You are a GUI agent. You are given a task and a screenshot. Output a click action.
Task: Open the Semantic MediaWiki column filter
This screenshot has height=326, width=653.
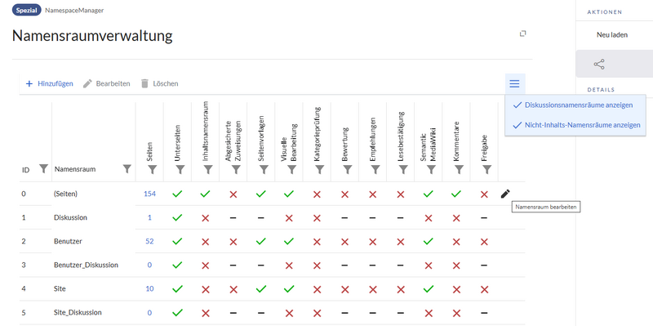pos(431,169)
